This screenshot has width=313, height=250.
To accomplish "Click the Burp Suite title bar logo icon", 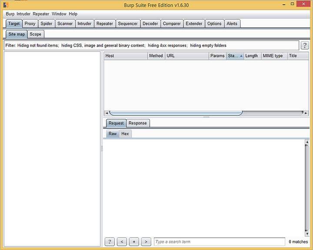I will click(6, 5).
